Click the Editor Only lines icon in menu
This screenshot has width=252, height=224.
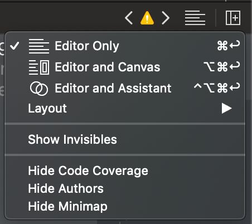point(39,46)
